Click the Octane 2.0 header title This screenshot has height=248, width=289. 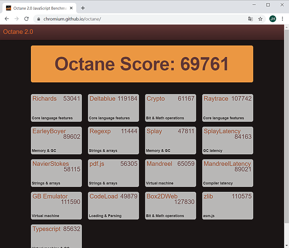(18, 32)
